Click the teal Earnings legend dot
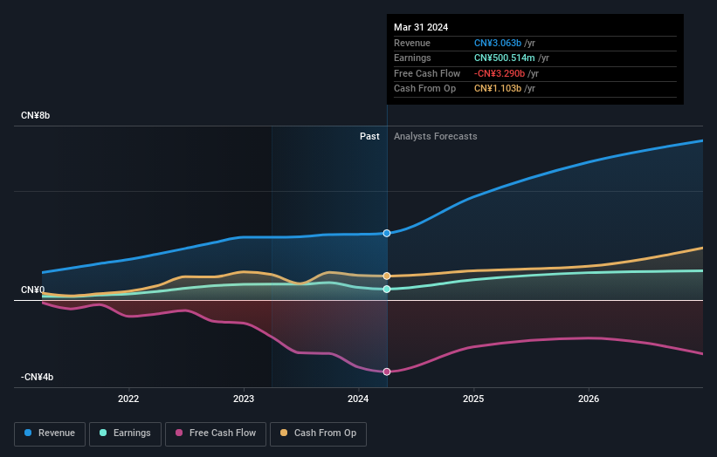The width and height of the screenshot is (717, 457). click(103, 433)
